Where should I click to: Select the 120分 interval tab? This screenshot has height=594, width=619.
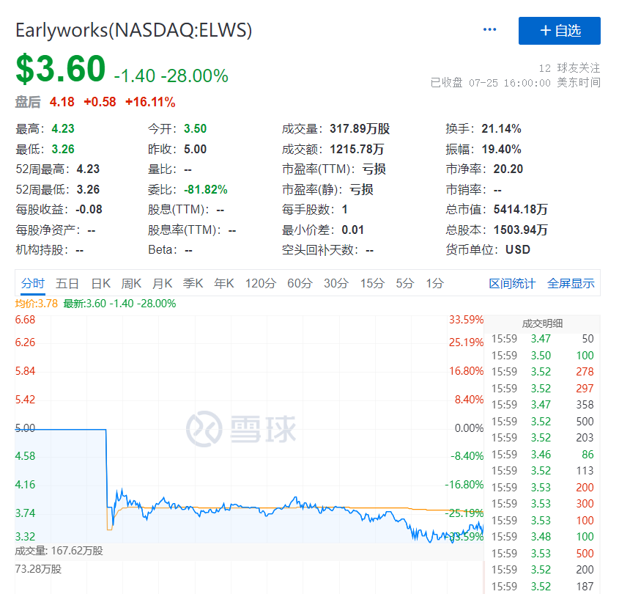point(261,284)
